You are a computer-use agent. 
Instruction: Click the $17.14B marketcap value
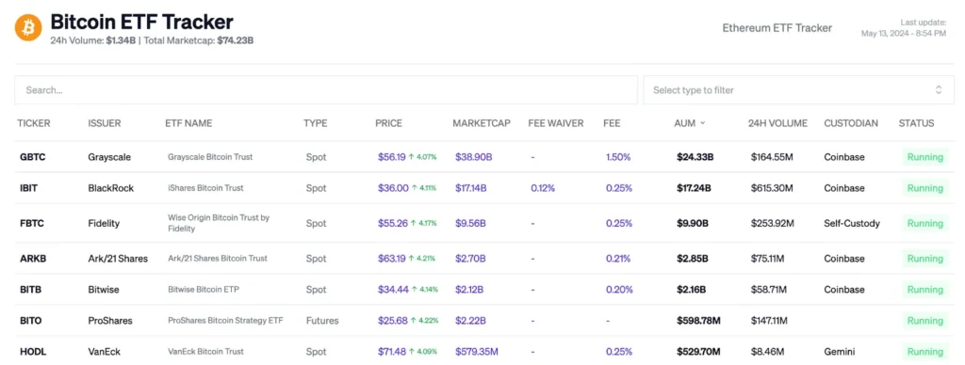click(x=471, y=188)
